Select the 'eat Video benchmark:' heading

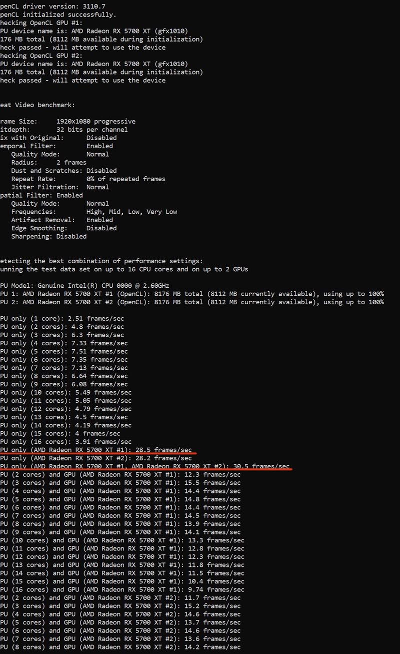(x=37, y=105)
